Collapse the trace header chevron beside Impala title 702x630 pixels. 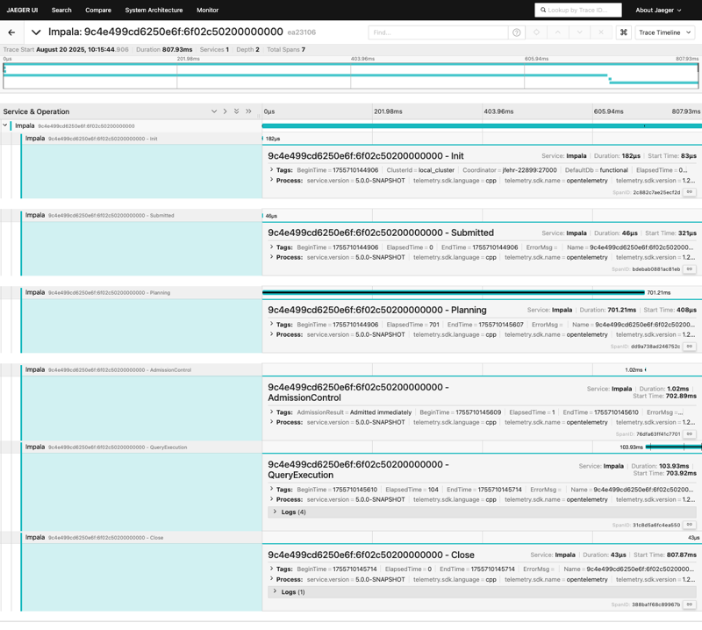[x=36, y=32]
